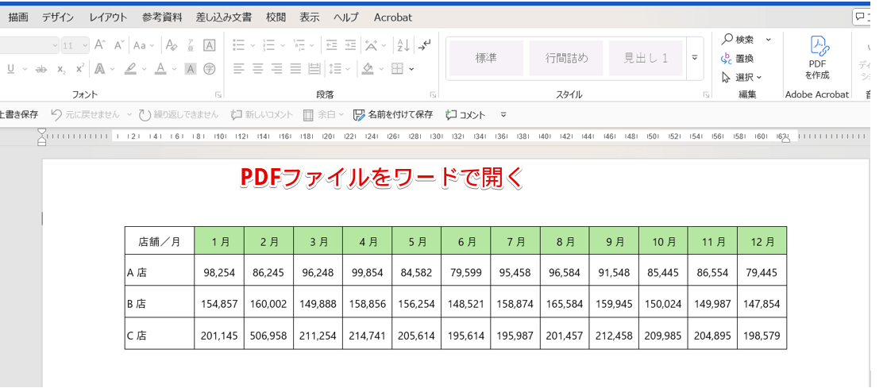Toggle strikethrough formatting
Viewport: 887px width, 388px height.
tap(40, 69)
